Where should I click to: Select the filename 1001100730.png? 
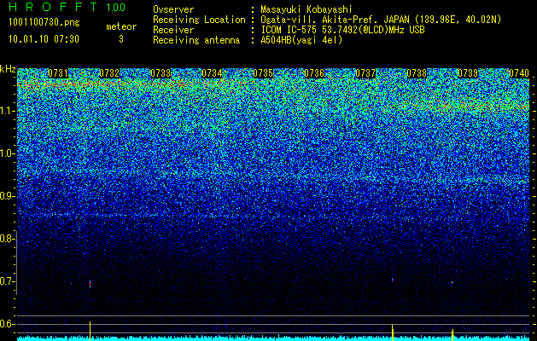(x=44, y=23)
